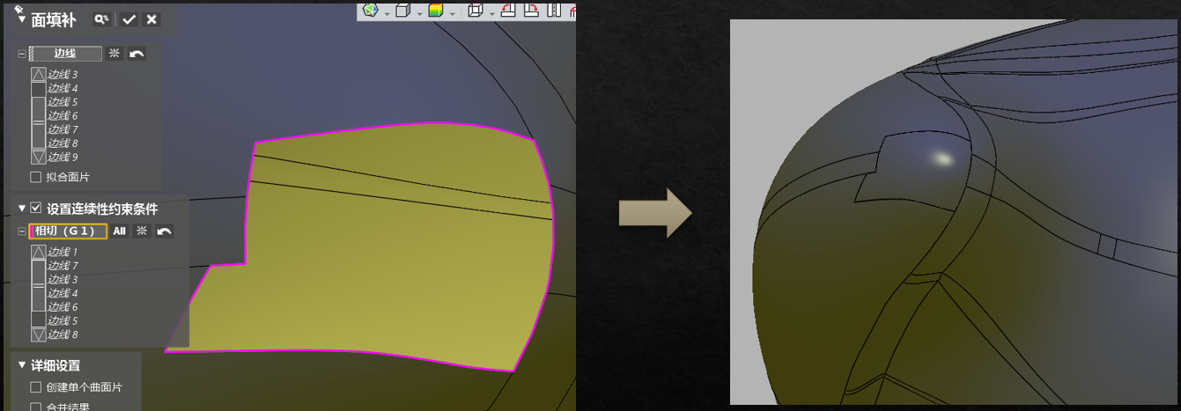Screen dimensions: 1181x411
Task: Click the up arrow of the 边线 list scrollbar
Action: tap(38, 75)
